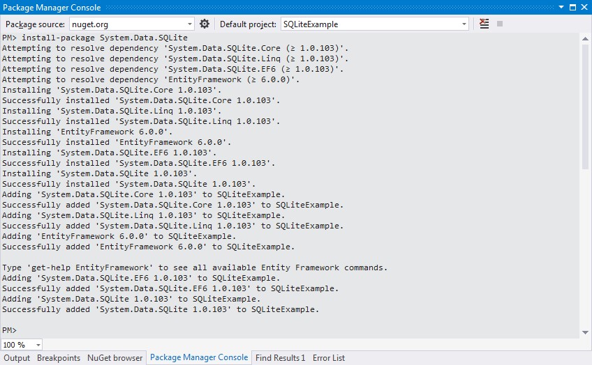Click the scroll up arrow

click(x=585, y=38)
